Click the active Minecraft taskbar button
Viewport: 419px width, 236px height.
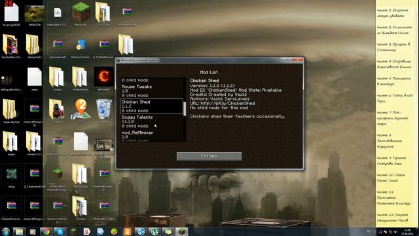tap(182, 231)
